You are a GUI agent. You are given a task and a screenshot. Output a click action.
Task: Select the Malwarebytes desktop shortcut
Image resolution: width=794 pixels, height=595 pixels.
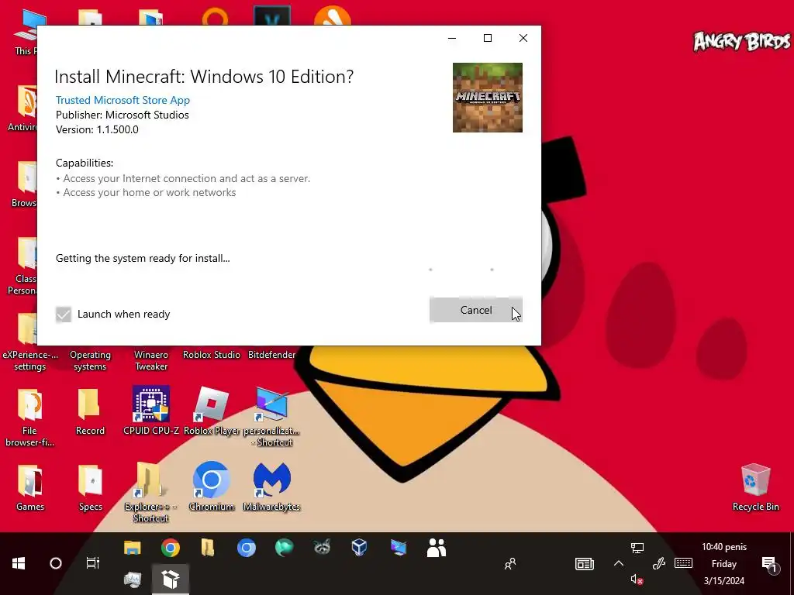272,487
